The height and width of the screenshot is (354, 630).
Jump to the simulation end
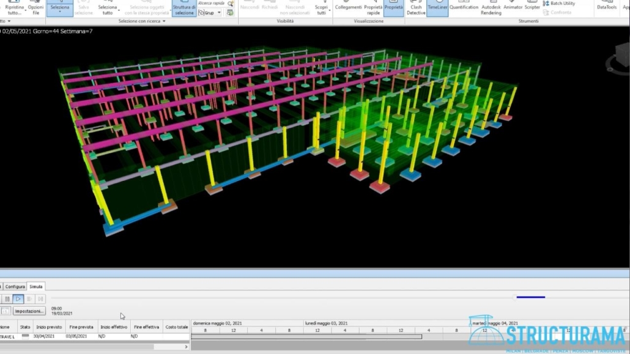pos(40,299)
